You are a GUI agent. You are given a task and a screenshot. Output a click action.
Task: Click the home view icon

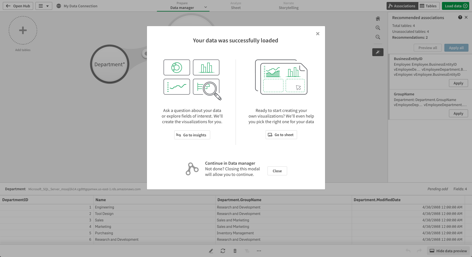(378, 19)
